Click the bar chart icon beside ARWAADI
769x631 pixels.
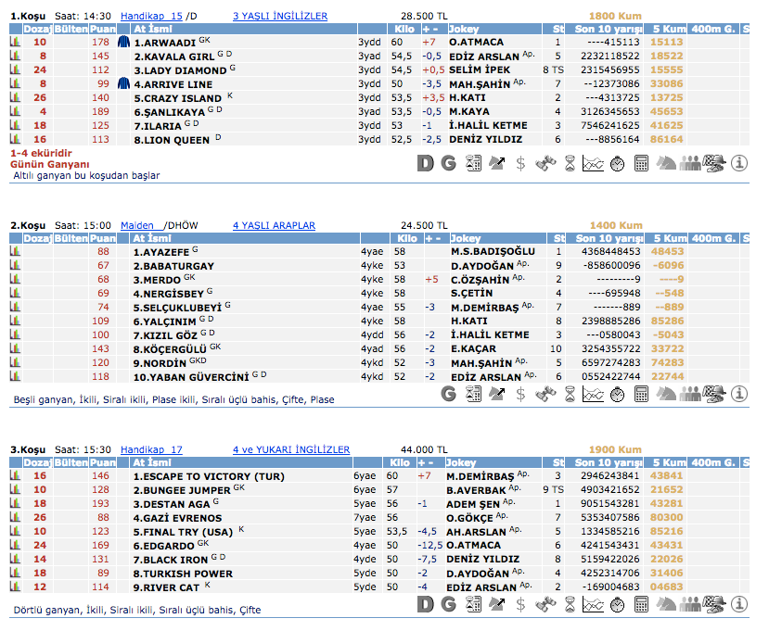click(x=15, y=43)
